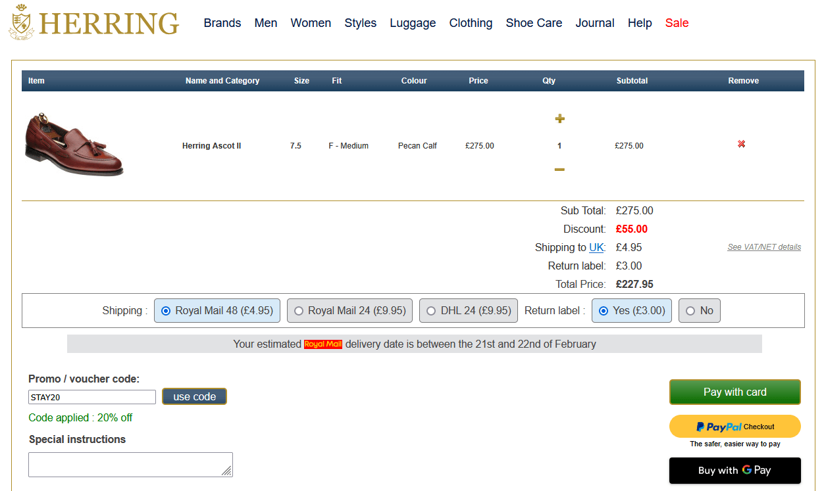The height and width of the screenshot is (491, 824).
Task: Open the Brands menu
Action: click(x=222, y=23)
